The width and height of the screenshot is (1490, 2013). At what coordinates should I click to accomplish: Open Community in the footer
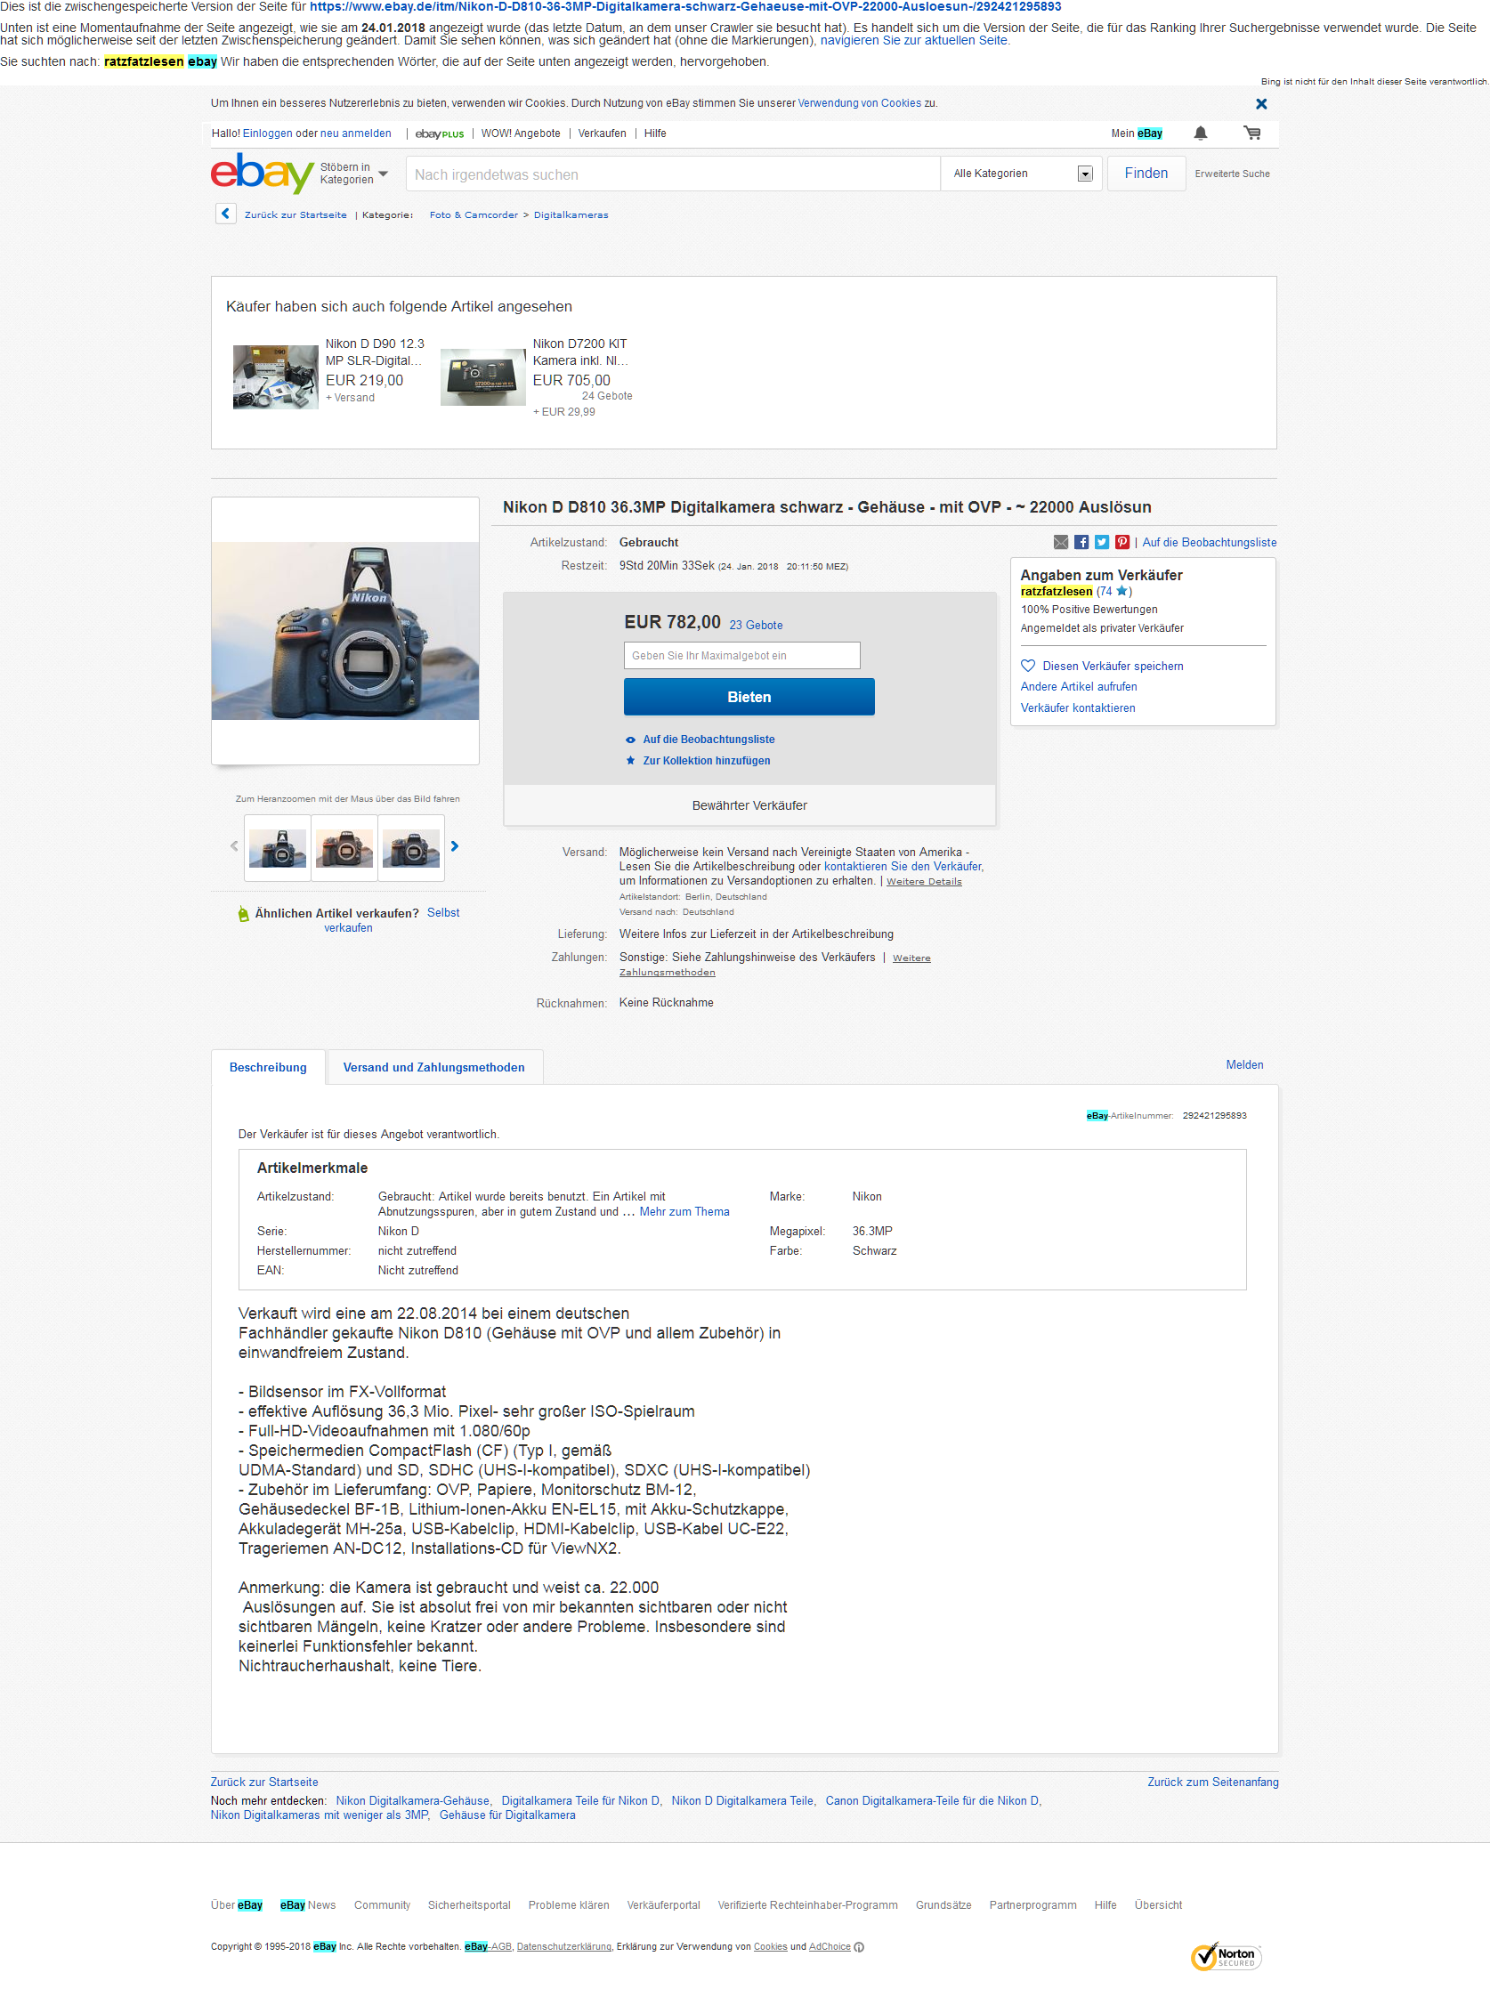382,1905
